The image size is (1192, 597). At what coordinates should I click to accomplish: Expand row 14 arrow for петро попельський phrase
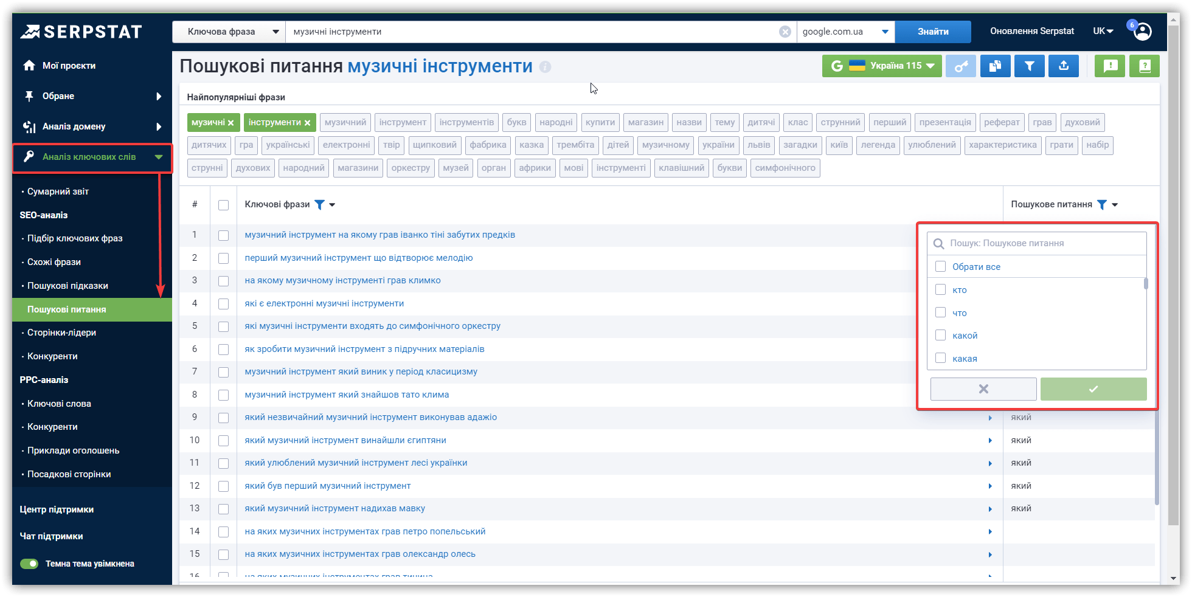(x=990, y=532)
